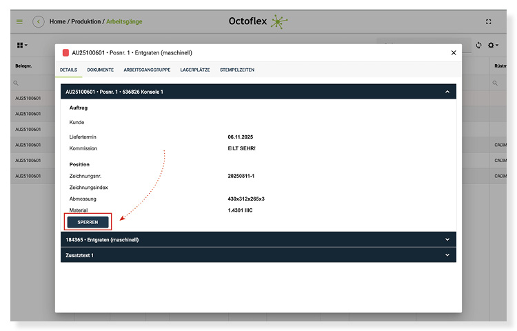The height and width of the screenshot is (331, 517).
Task: Click the back arrow circle button
Action: 39,21
